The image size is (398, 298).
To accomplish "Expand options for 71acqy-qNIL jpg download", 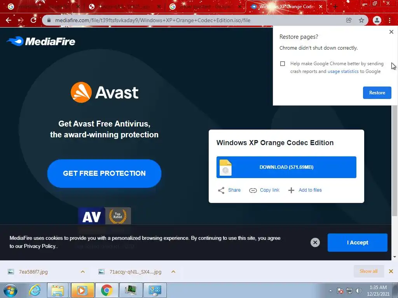I will [173, 272].
